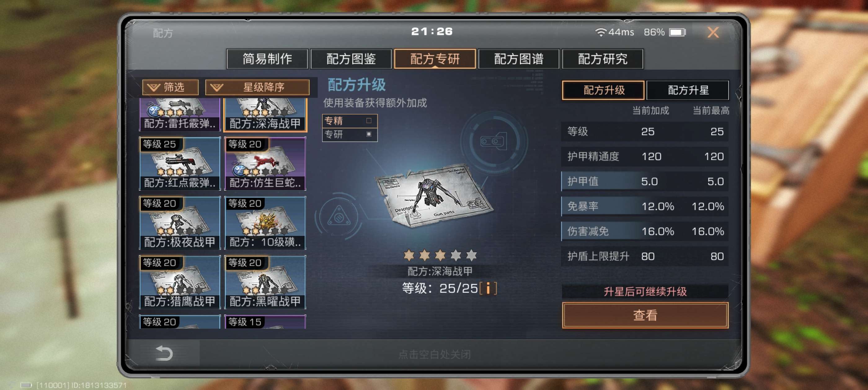Tap the battery status icon
The image size is (868, 390).
[678, 32]
